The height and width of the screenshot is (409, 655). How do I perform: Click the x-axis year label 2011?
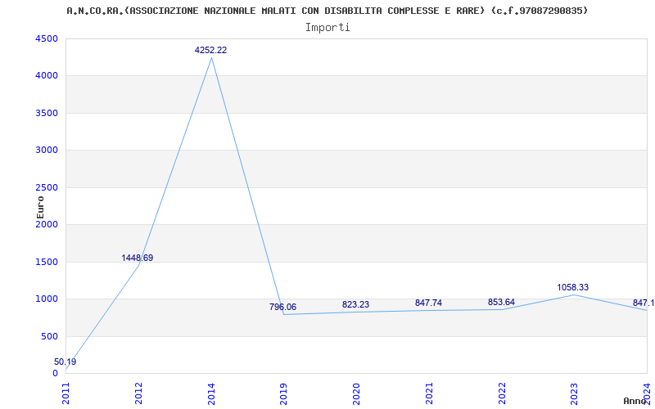point(66,394)
